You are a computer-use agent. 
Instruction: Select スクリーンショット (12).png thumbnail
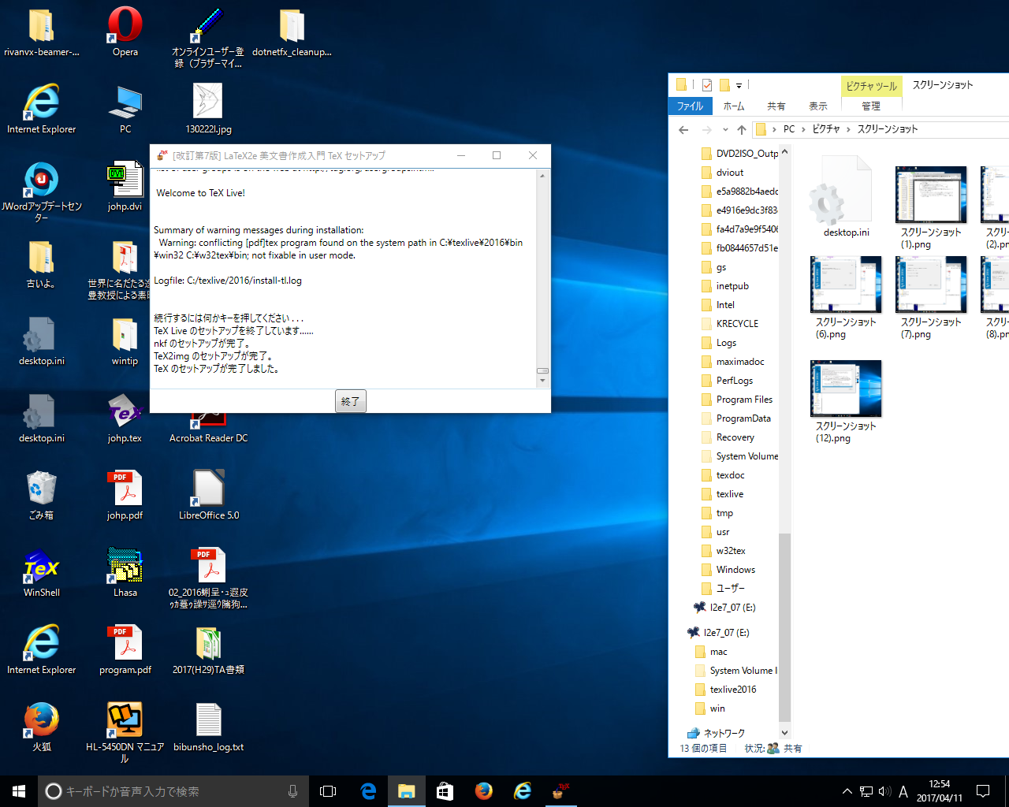click(846, 402)
